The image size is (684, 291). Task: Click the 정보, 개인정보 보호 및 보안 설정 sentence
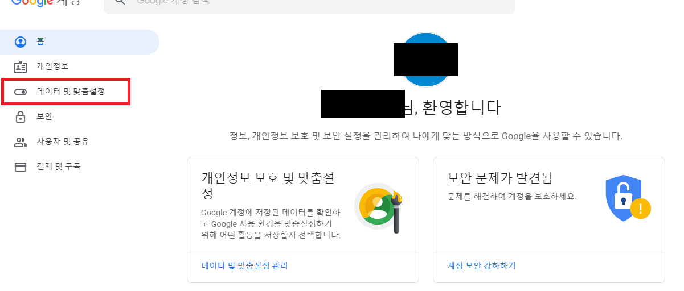pyautogui.click(x=426, y=136)
